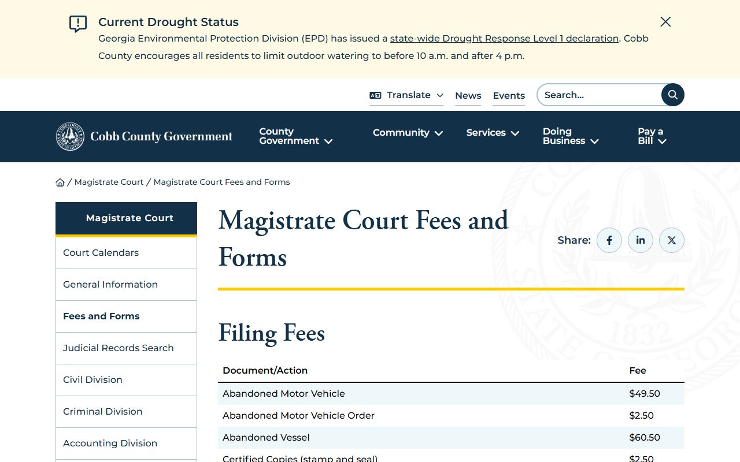Focus the Search input field

point(598,95)
